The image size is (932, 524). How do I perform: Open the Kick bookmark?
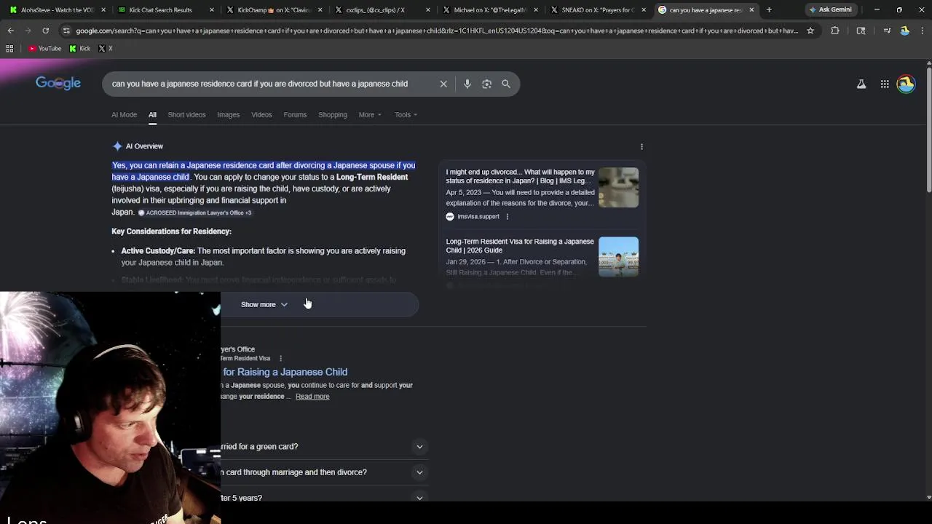click(80, 48)
